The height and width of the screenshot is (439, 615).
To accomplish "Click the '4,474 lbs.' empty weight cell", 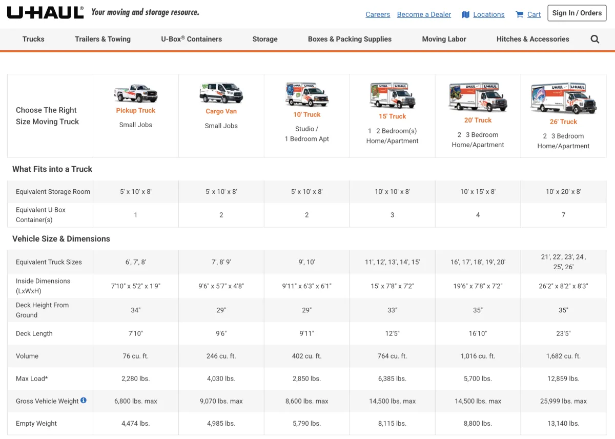I will [x=136, y=424].
